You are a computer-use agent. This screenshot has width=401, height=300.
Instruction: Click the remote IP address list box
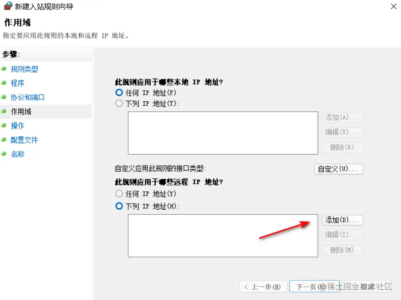coord(223,236)
